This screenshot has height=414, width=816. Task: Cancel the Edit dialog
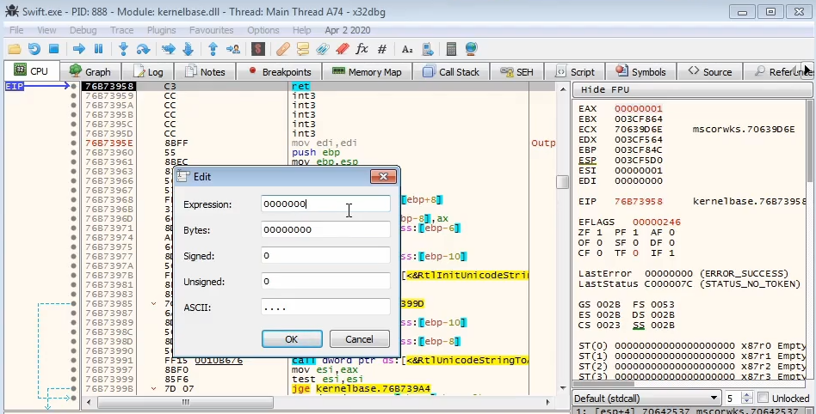point(359,339)
